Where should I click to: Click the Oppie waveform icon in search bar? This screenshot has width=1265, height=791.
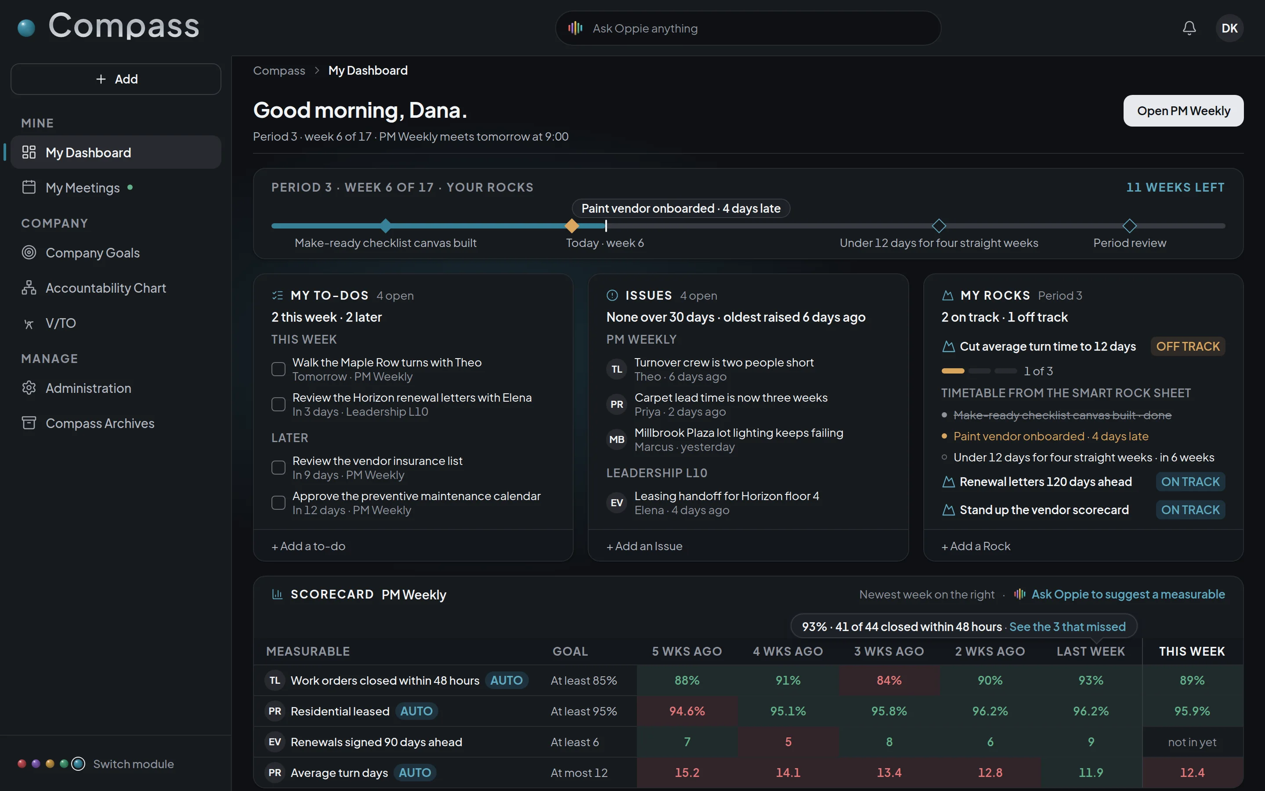[x=575, y=28]
